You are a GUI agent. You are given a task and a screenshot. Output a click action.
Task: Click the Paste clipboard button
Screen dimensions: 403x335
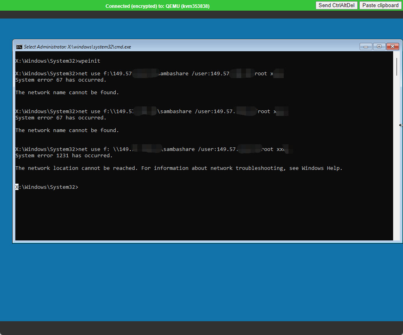[x=380, y=6]
